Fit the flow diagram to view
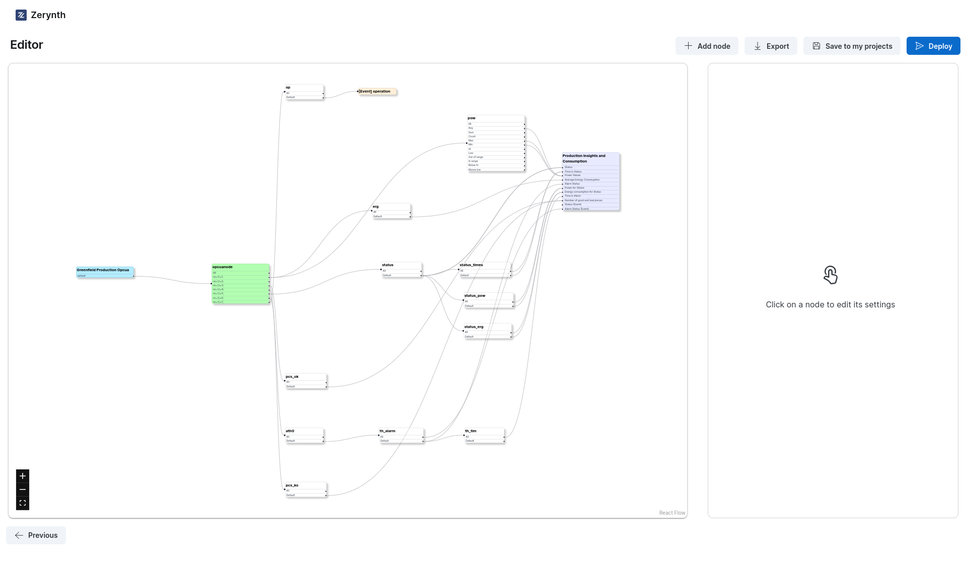Image resolution: width=966 pixels, height=565 pixels. 23,503
